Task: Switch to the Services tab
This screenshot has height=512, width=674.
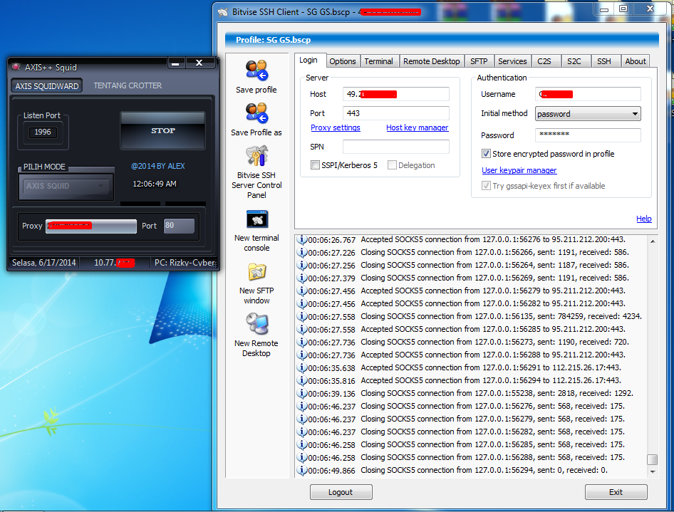Action: pyautogui.click(x=512, y=61)
